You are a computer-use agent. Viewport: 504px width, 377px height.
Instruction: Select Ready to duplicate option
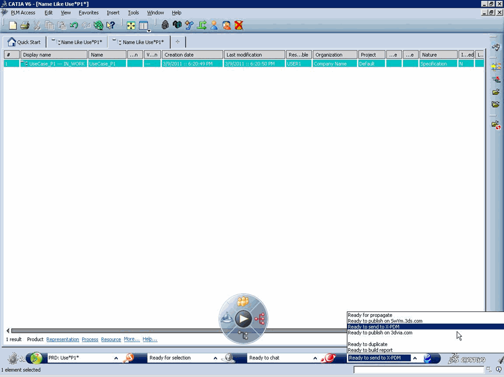368,344
